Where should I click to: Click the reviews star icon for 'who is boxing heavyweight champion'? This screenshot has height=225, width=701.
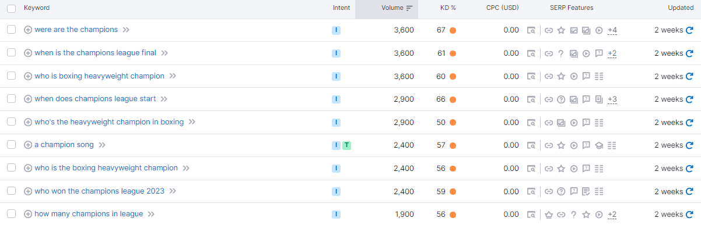coord(561,77)
